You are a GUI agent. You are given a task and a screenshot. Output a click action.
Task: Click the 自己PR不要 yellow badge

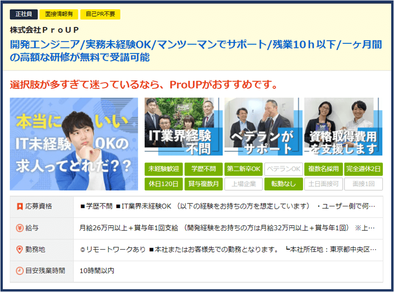[x=100, y=14]
